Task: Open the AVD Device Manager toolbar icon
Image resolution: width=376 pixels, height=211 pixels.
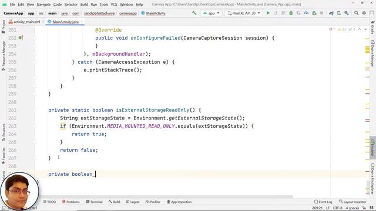Action: pyautogui.click(x=339, y=13)
